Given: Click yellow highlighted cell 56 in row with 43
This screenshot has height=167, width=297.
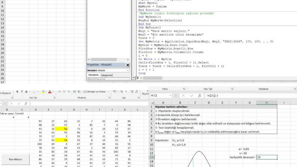Looking at the screenshot, I should (61, 129).
